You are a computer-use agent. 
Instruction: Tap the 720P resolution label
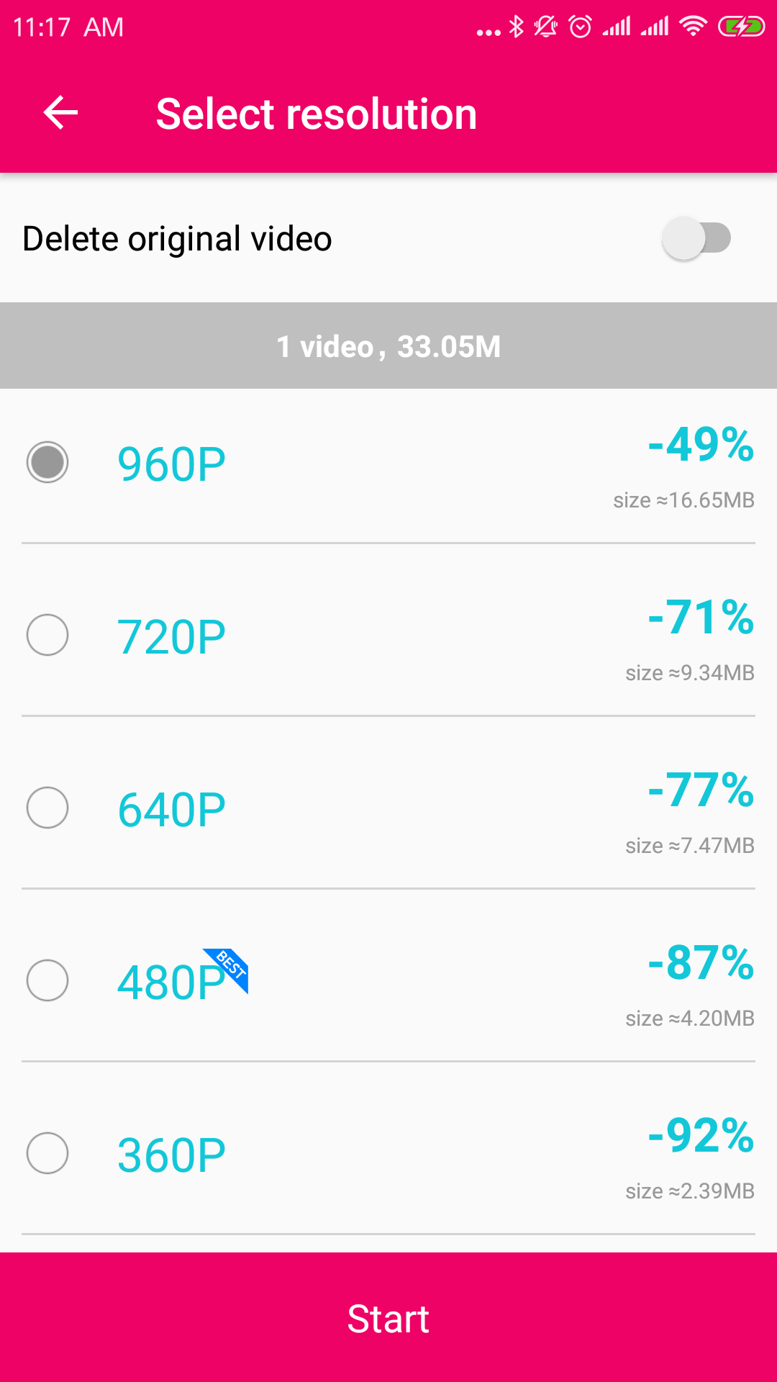click(x=171, y=637)
